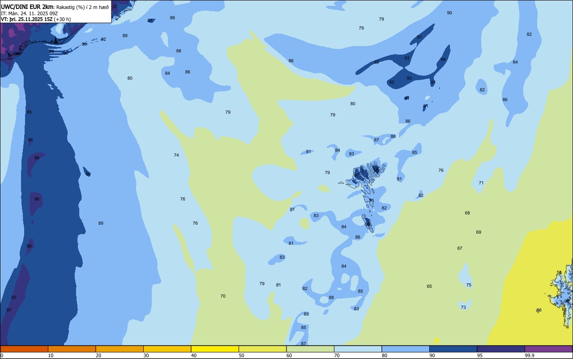Click the humidity value "74" on the map
Viewport: 573px width, 359px height.
176,155
